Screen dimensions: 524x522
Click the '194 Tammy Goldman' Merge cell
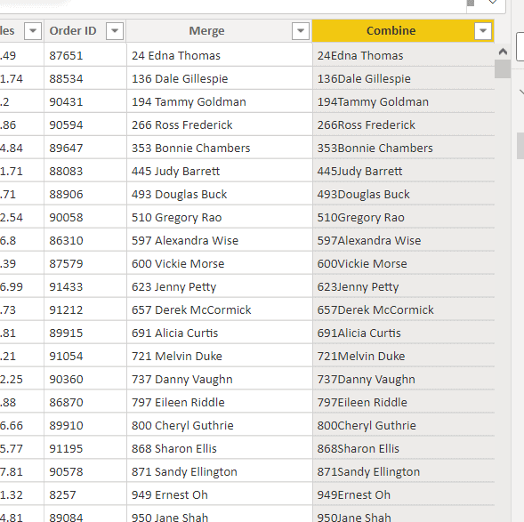point(219,101)
